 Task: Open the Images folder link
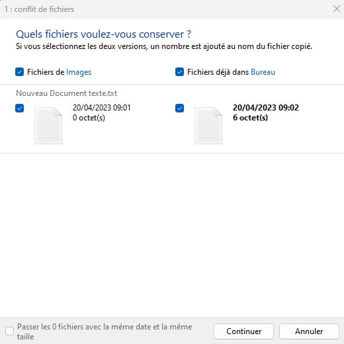pyautogui.click(x=79, y=72)
